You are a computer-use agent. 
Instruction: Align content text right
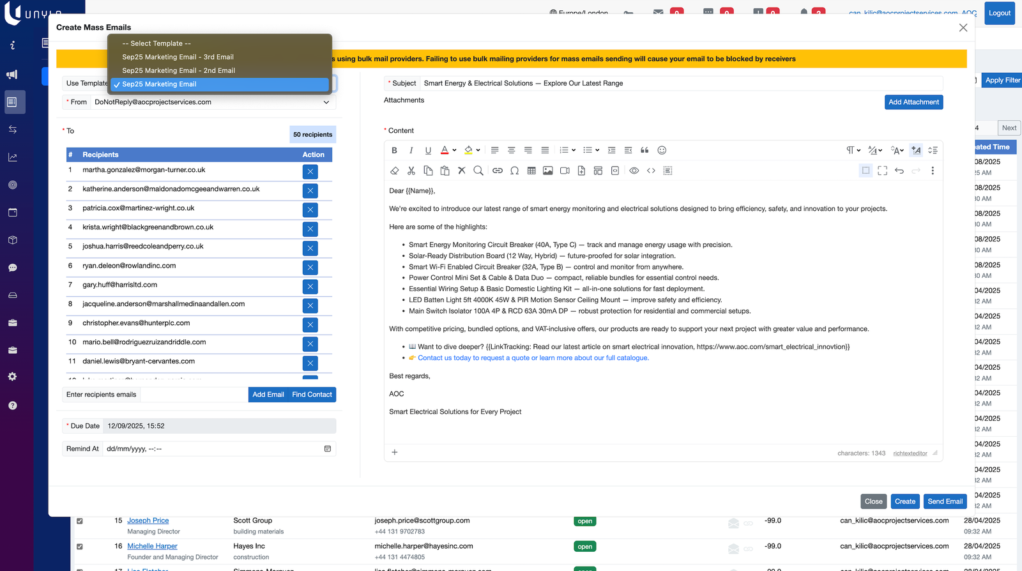pos(528,151)
